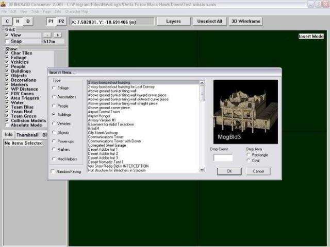Increase grid size with plus button

[58, 35]
